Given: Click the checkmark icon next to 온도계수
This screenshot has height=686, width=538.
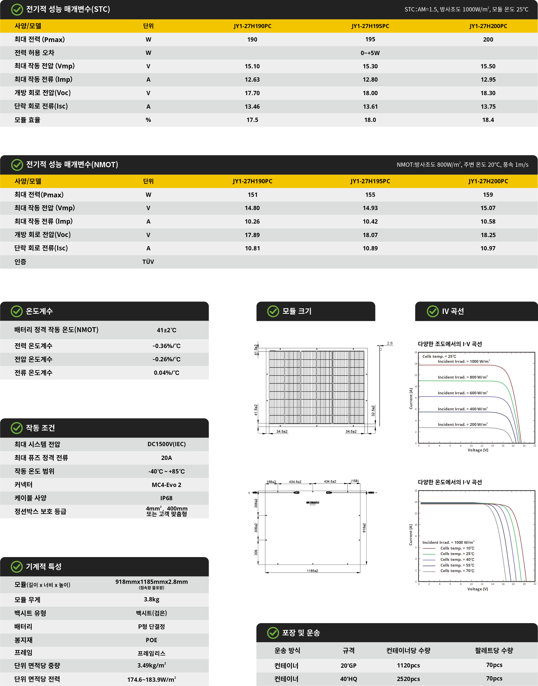Looking at the screenshot, I should tap(17, 311).
